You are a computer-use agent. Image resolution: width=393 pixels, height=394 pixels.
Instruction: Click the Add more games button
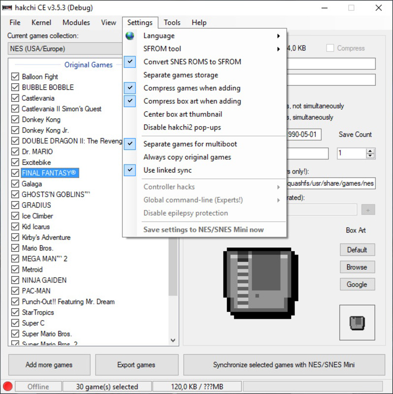coord(49,364)
